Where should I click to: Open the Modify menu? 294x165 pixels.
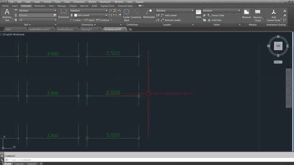pos(92,2)
